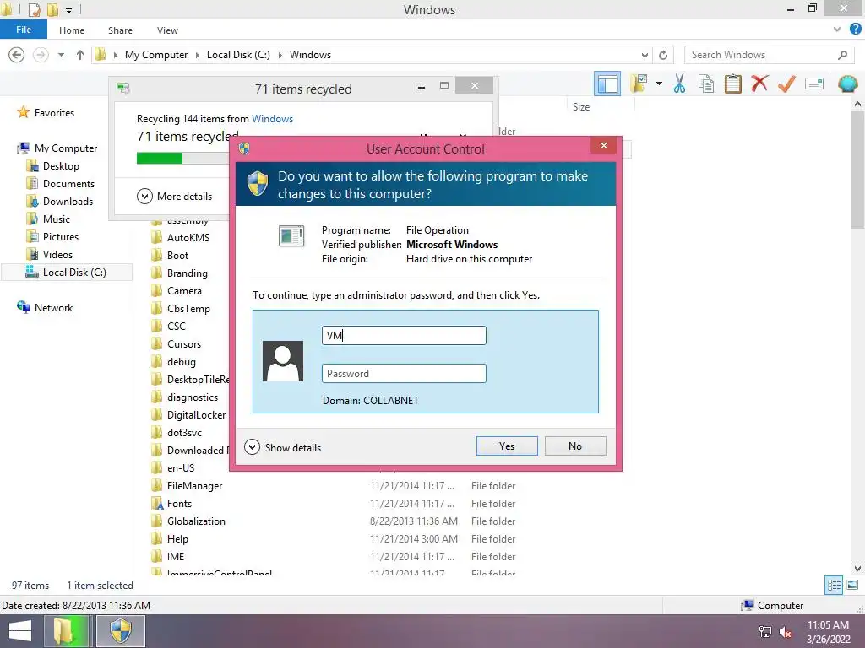Screen dimensions: 865x648
Task: Click the Password field
Action: (x=404, y=374)
